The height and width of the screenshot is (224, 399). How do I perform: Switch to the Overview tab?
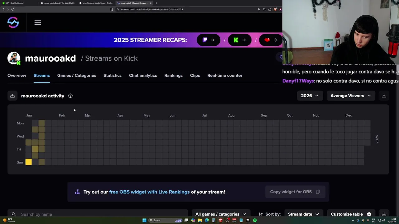(x=17, y=75)
